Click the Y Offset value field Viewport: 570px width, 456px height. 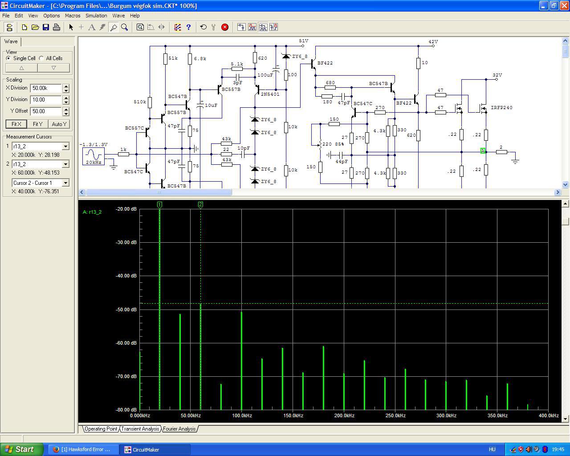[46, 111]
